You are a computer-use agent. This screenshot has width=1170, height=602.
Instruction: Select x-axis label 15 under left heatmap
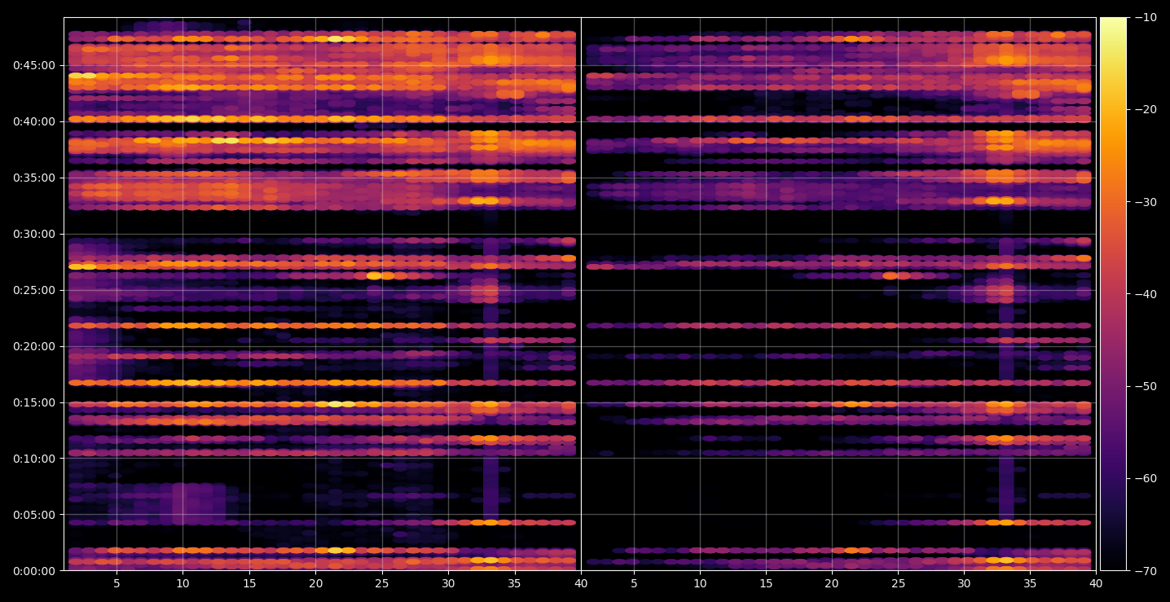[x=249, y=583]
